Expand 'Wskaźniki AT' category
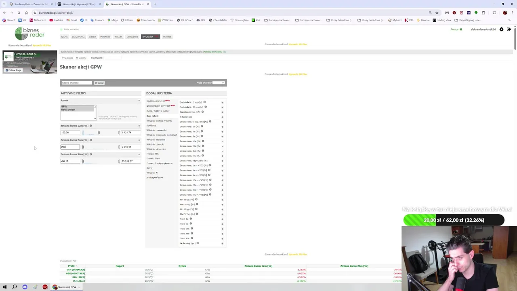Viewport: 517px width, 291px height. click(x=152, y=173)
